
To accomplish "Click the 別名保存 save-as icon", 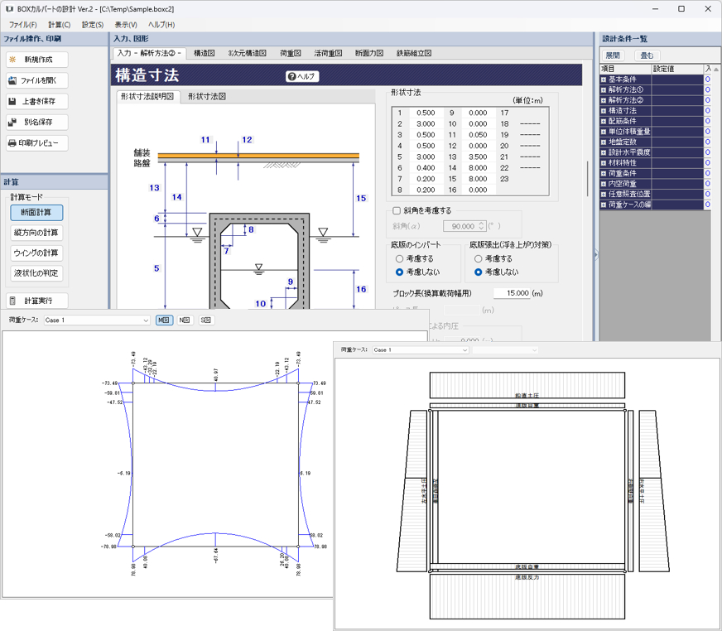I will pyautogui.click(x=12, y=122).
